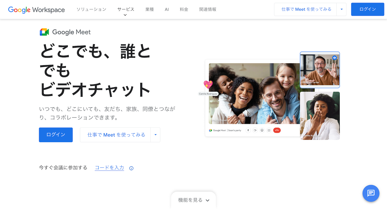
Task: Click the Sean's party meeting title
Action: point(235,130)
